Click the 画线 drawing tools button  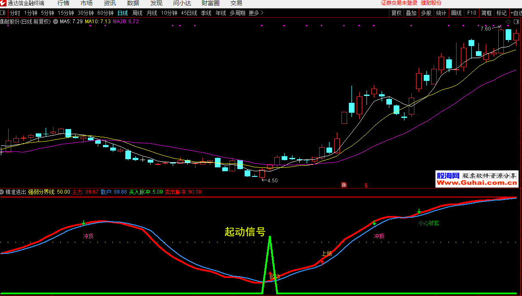coord(456,13)
